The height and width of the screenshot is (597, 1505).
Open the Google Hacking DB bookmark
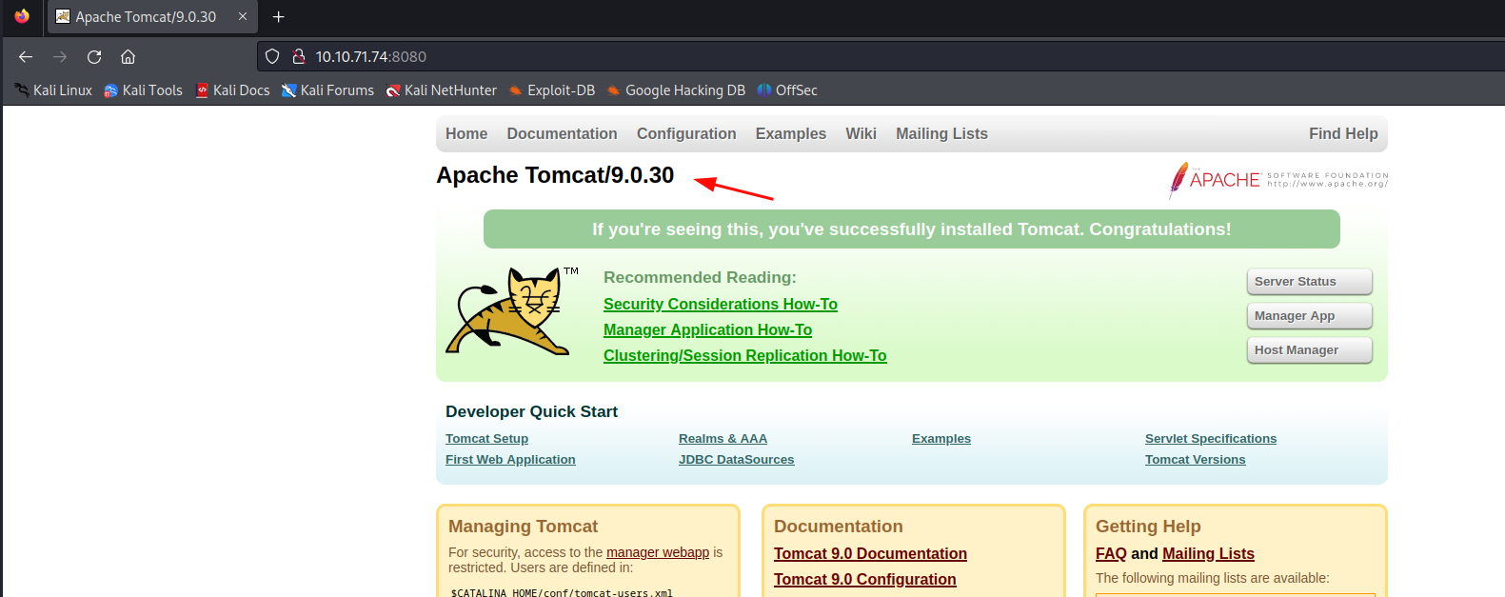point(676,90)
